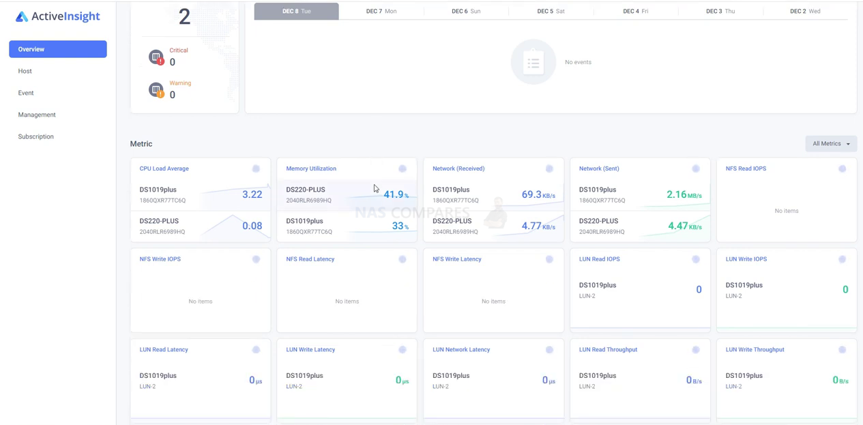Click the pin circle on LUN Read Latency card
The height and width of the screenshot is (425, 863).
tap(256, 350)
